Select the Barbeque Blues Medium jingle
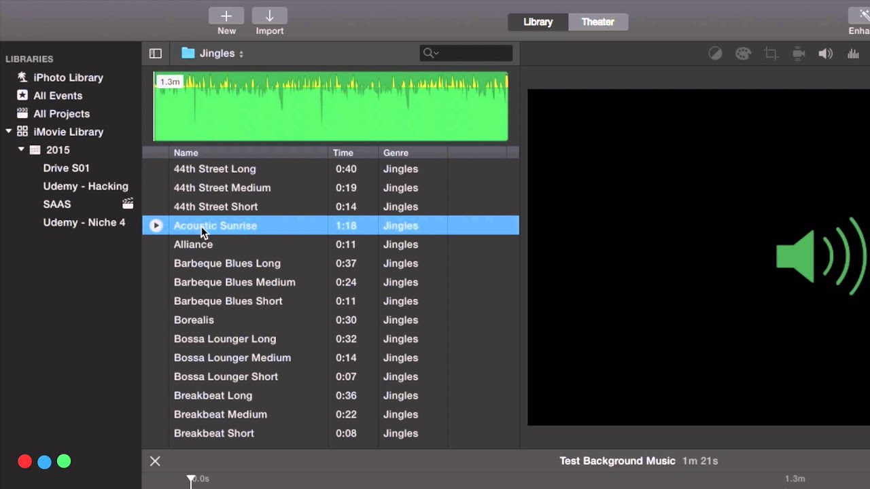Image resolution: width=870 pixels, height=489 pixels. coord(330,282)
